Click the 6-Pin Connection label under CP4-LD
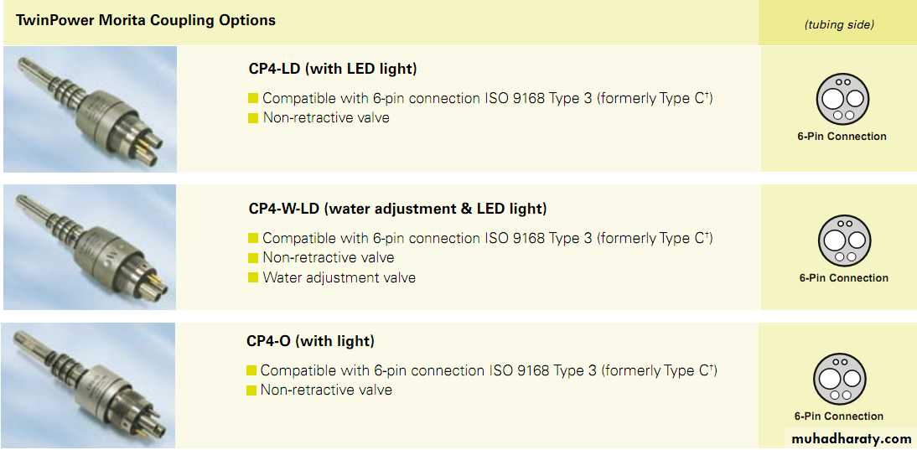This screenshot has height=450, width=917. point(842,137)
